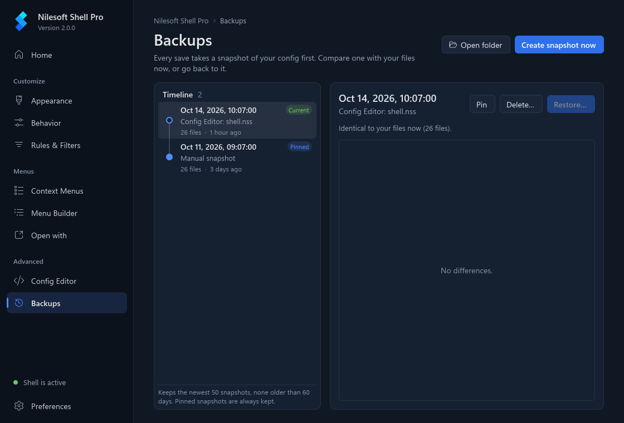Click the green Current badge
The height and width of the screenshot is (423, 624).
click(x=299, y=110)
